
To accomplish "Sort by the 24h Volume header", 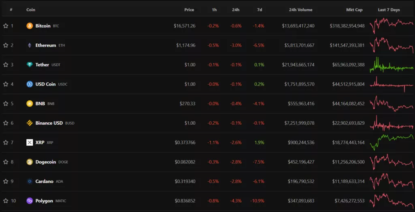I will click(300, 10).
